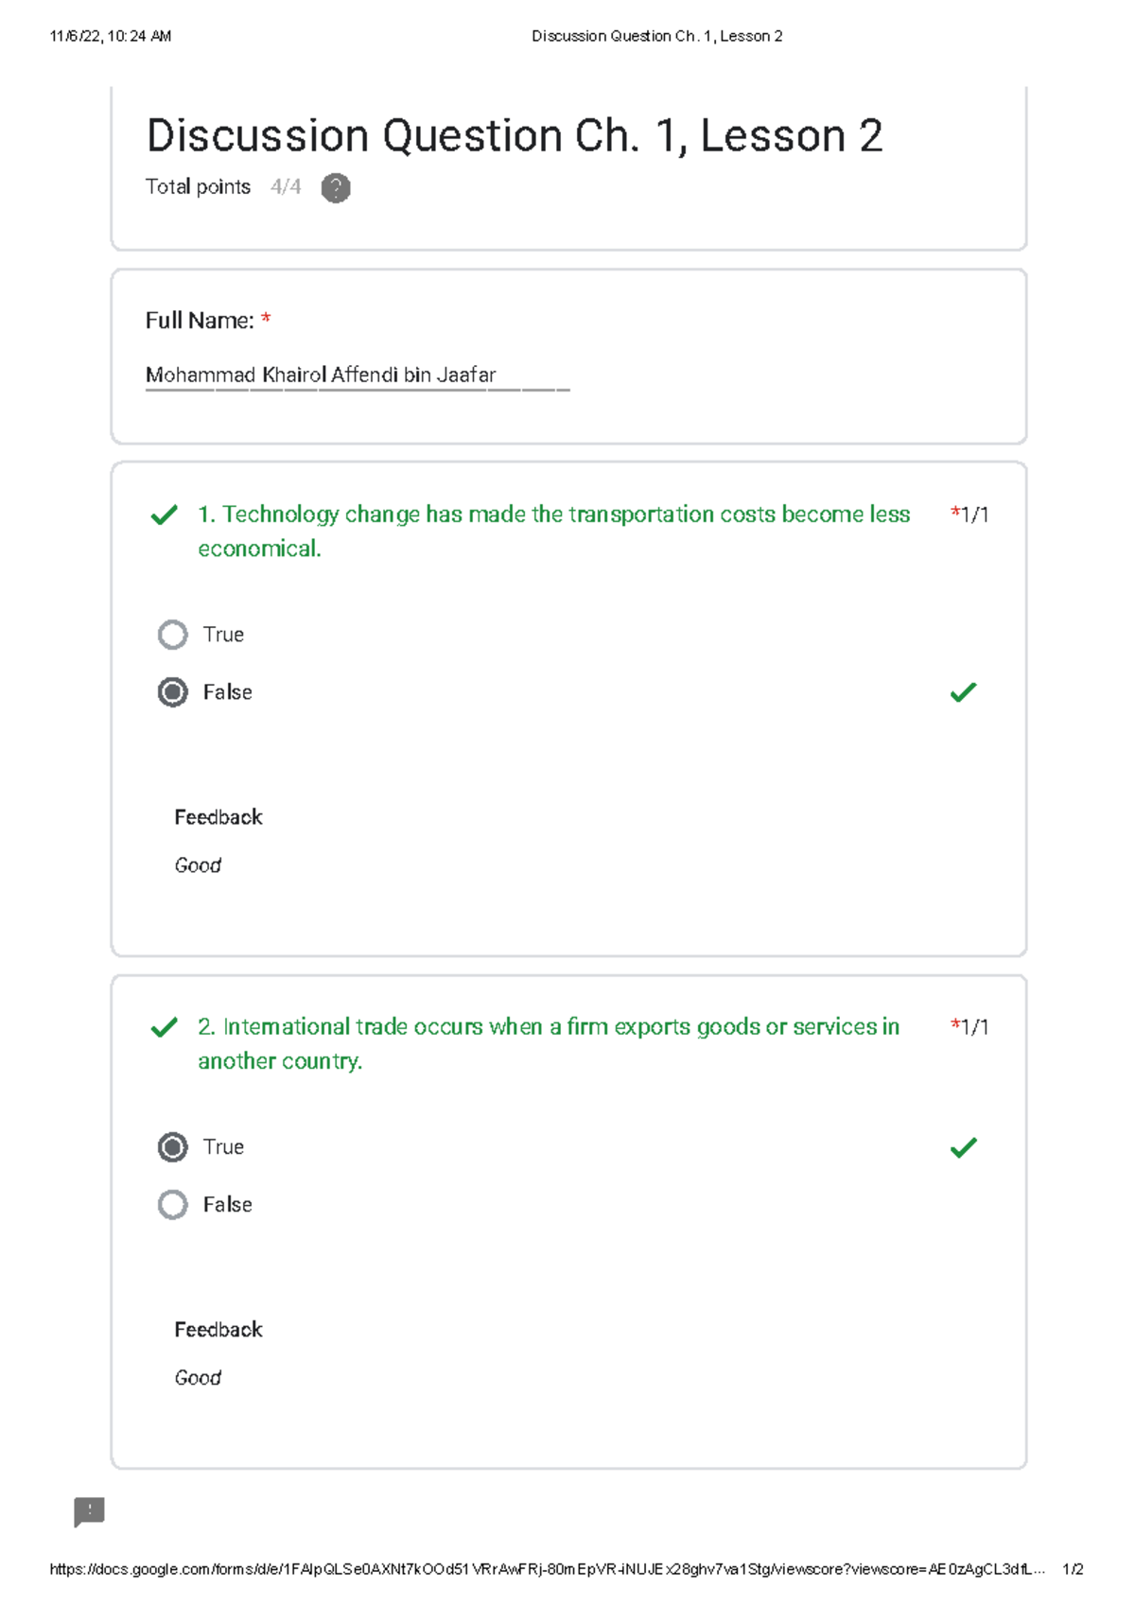Screen dimensions: 1135x1606
Task: Select False radio for question 1
Action: [x=173, y=692]
